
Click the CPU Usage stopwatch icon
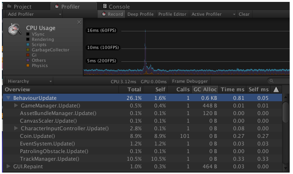pyautogui.click(x=14, y=29)
